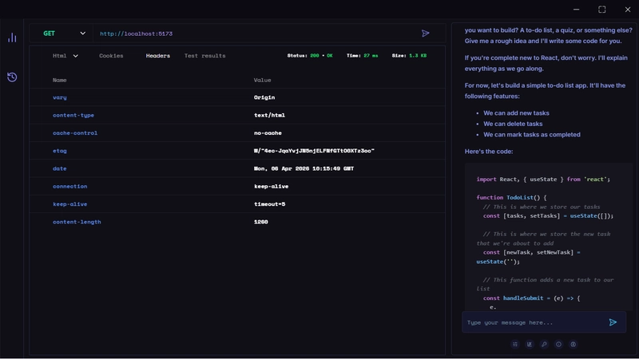Image resolution: width=639 pixels, height=359 pixels.
Task: Switch to the Cookies tab
Action: pyautogui.click(x=111, y=56)
